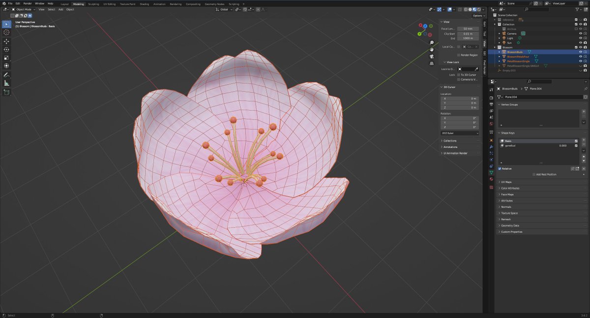The width and height of the screenshot is (590, 318).
Task: Click the Clip Start 0.01 m field
Action: tap(468, 33)
